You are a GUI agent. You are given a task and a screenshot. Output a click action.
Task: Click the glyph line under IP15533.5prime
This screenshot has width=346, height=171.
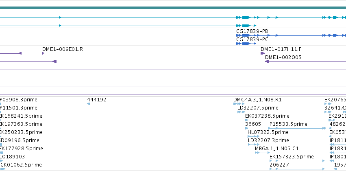pos(297,128)
